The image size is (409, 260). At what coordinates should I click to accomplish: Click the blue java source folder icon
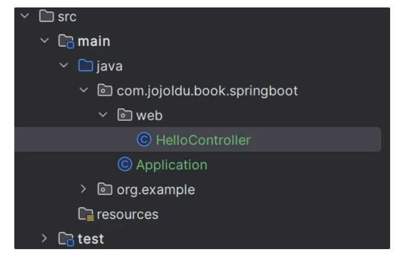[x=86, y=65]
